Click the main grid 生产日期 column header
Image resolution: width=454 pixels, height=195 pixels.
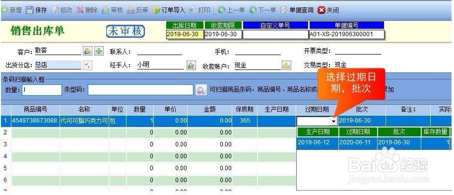click(276, 110)
